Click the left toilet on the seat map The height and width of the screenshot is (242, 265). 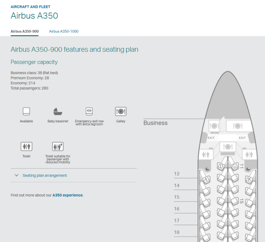coord(205,155)
